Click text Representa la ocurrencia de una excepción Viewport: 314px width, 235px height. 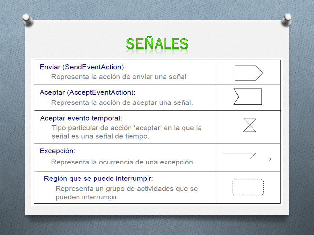(123, 162)
